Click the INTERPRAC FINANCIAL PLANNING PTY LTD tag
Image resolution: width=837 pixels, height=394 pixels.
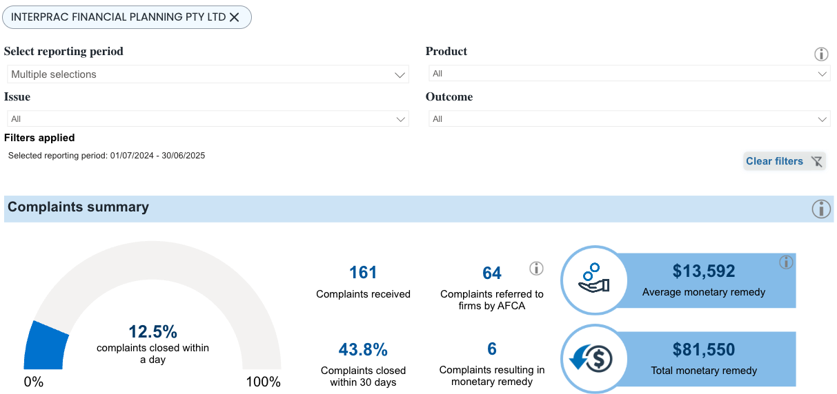pyautogui.click(x=117, y=17)
